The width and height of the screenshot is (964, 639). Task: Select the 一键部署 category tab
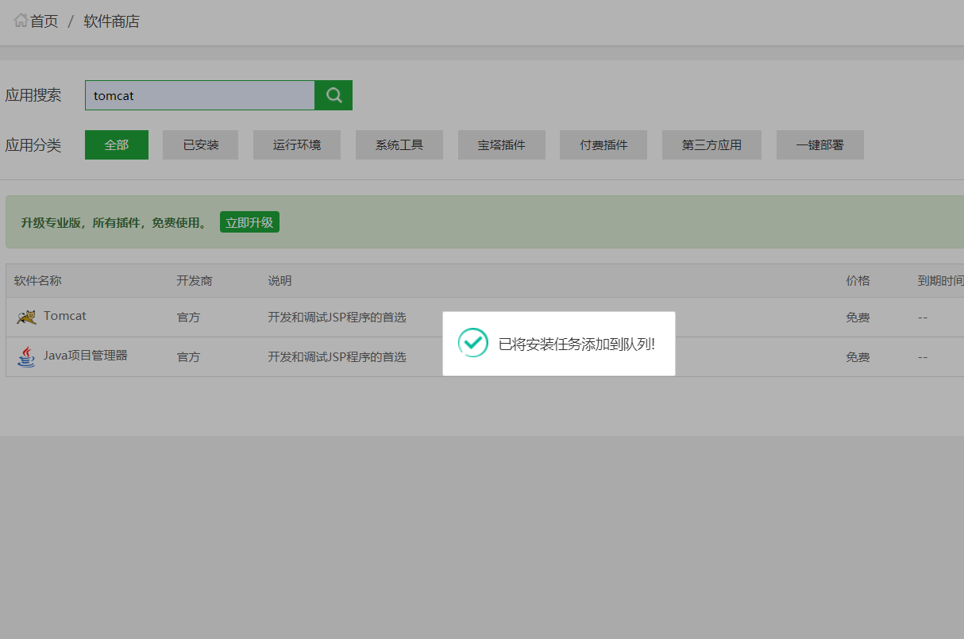820,144
